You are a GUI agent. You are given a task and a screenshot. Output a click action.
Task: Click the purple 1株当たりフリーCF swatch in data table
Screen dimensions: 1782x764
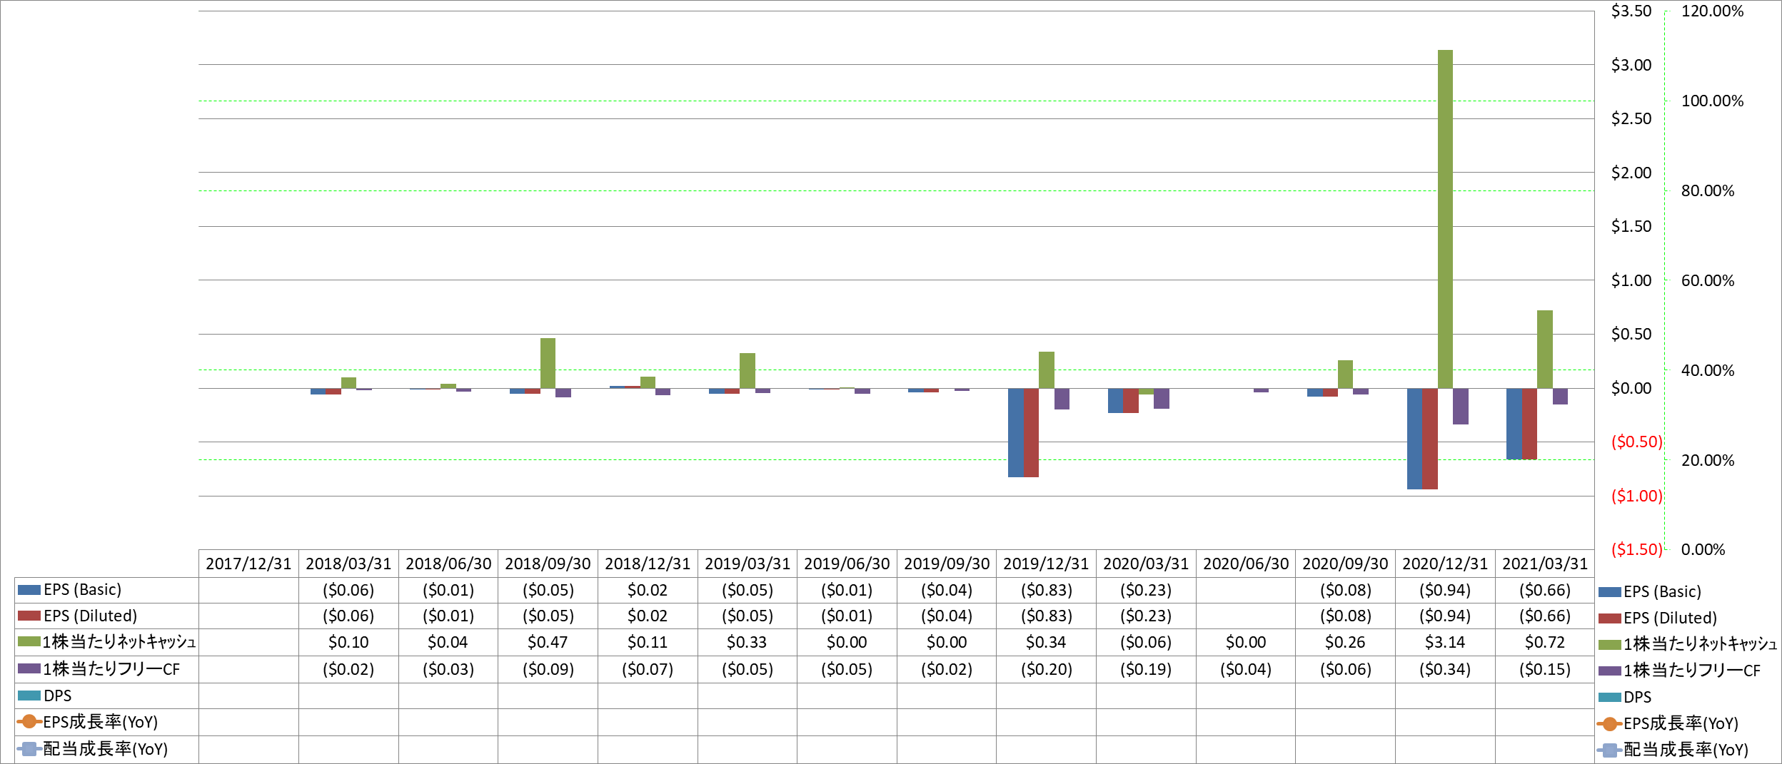[x=29, y=669]
